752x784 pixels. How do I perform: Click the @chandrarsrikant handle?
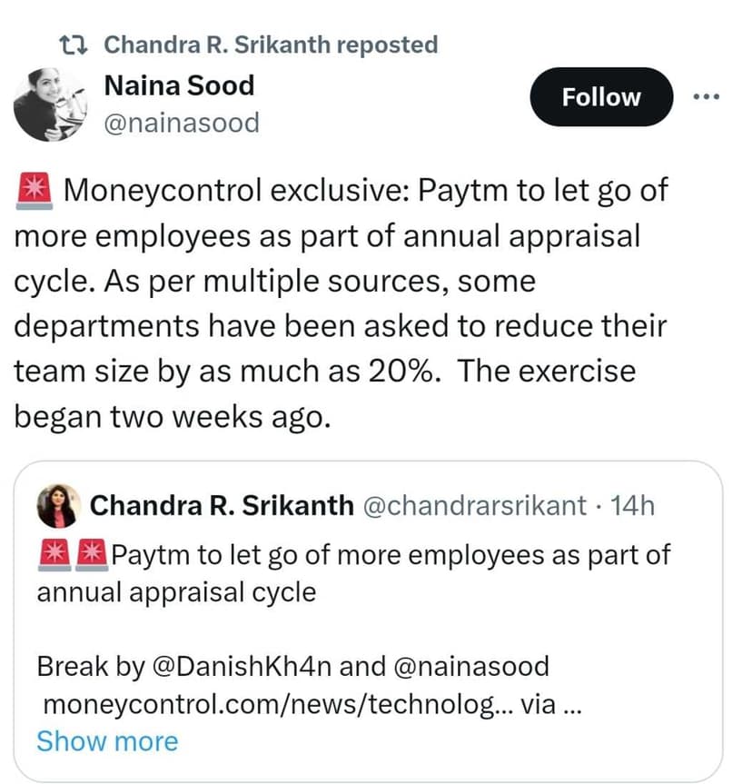click(x=475, y=506)
